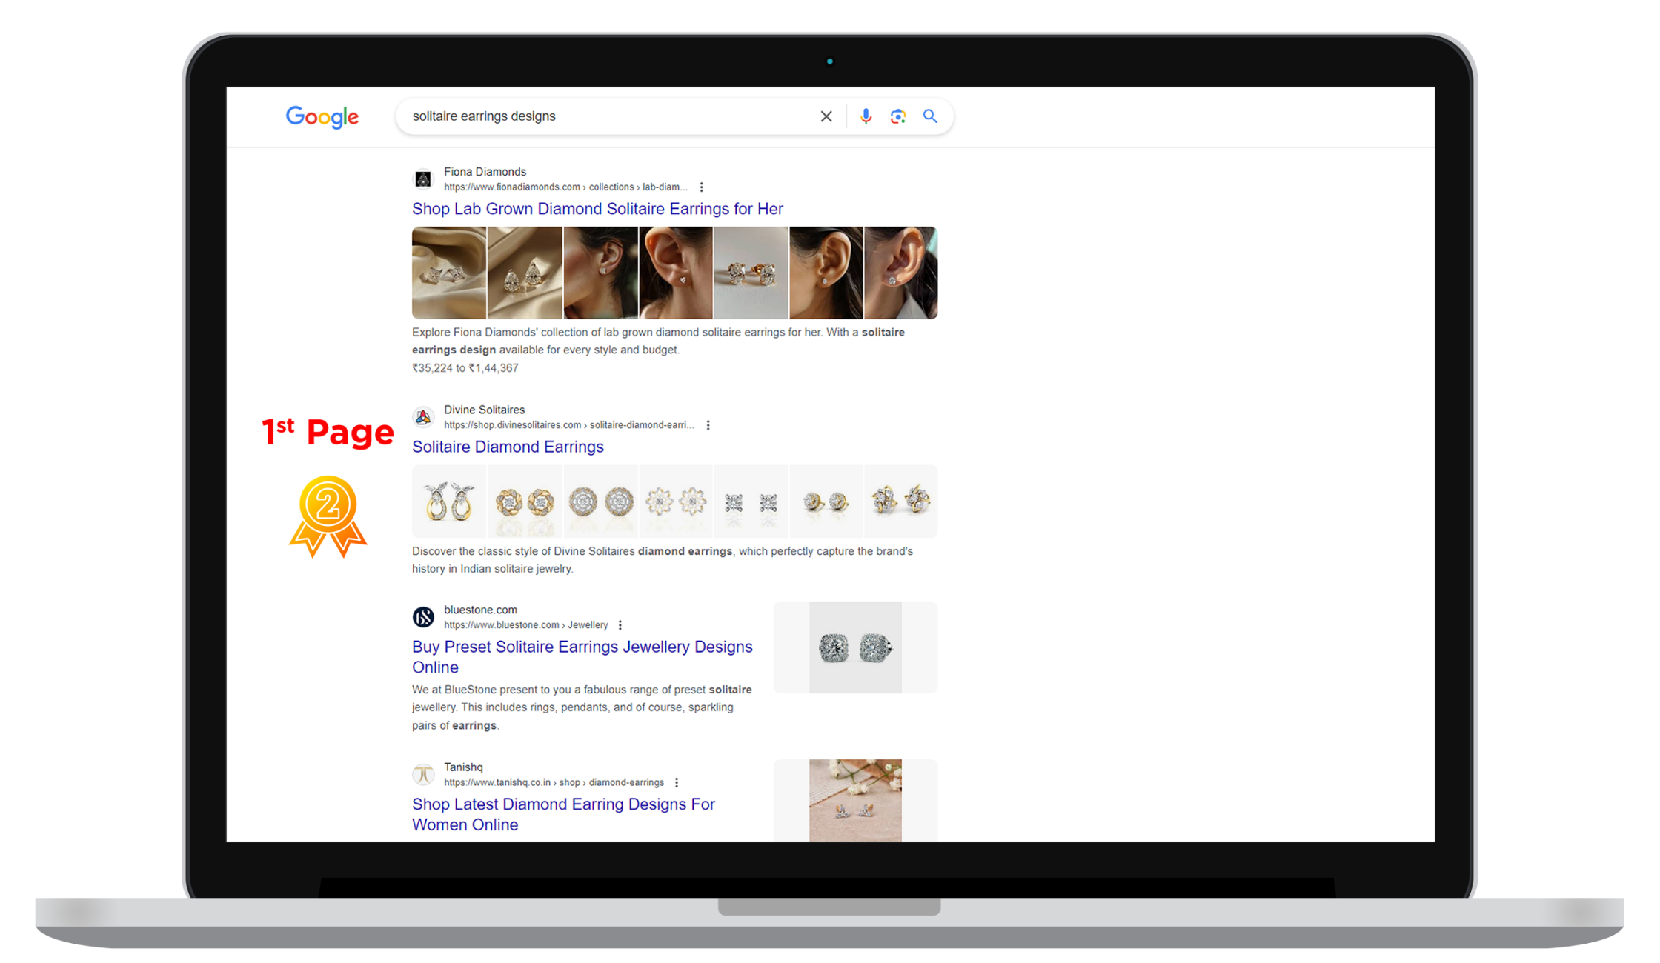Open more options for Fiona Diamonds result
Viewport: 1660px width, 963px height.
pyautogui.click(x=701, y=187)
